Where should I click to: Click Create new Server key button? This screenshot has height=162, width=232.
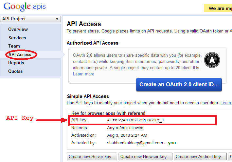92,156
